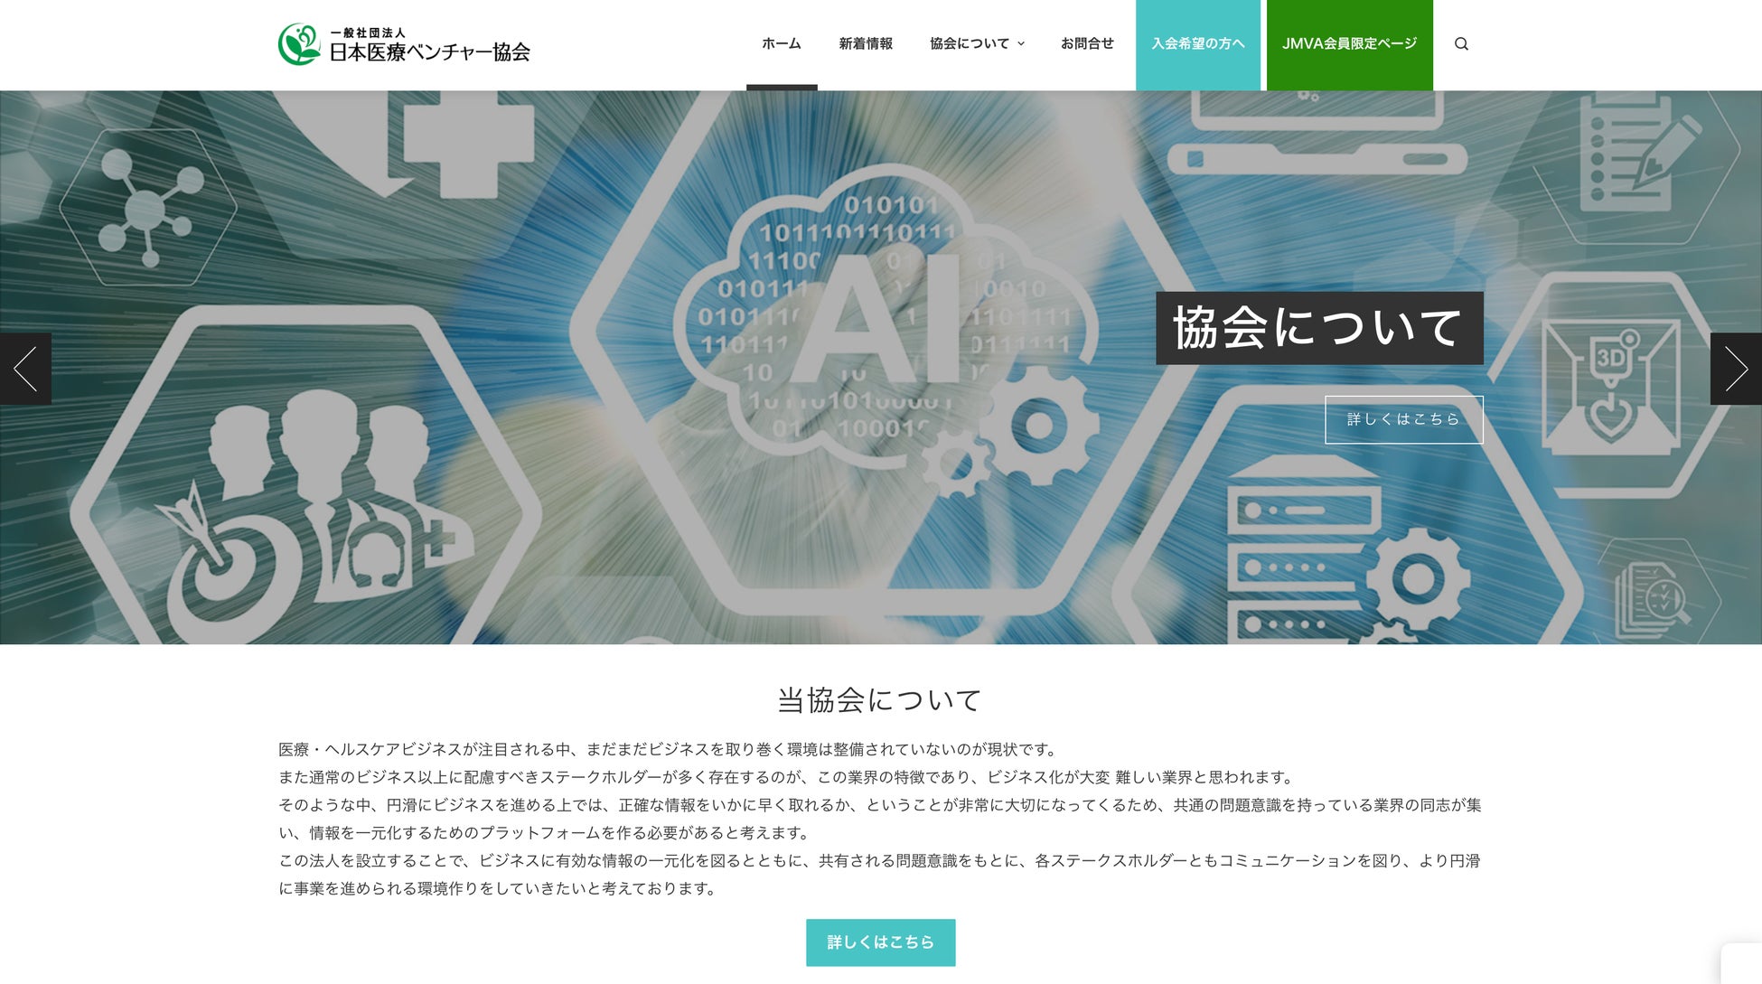Click the 協会について slide title banner

click(1318, 328)
